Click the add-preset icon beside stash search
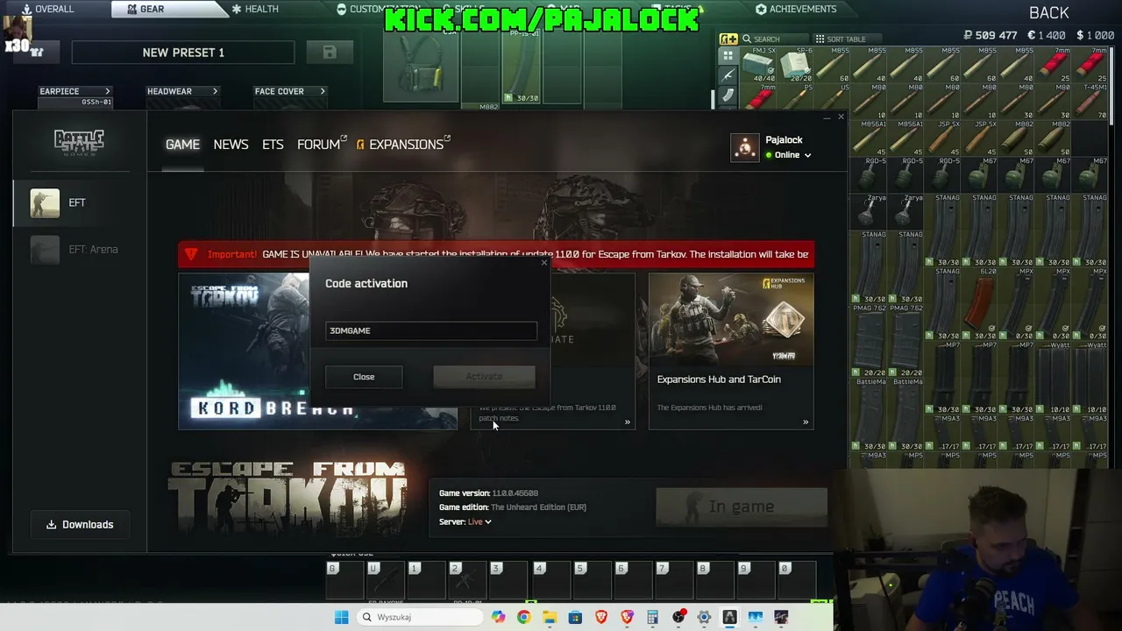This screenshot has width=1122, height=631. [728, 39]
